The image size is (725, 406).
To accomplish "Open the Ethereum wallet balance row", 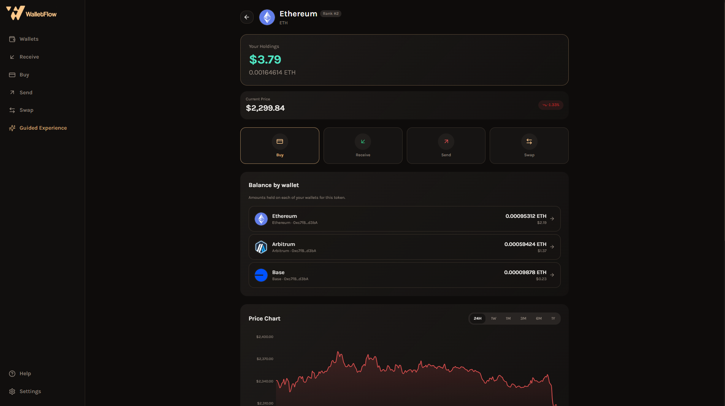I will pyautogui.click(x=405, y=219).
